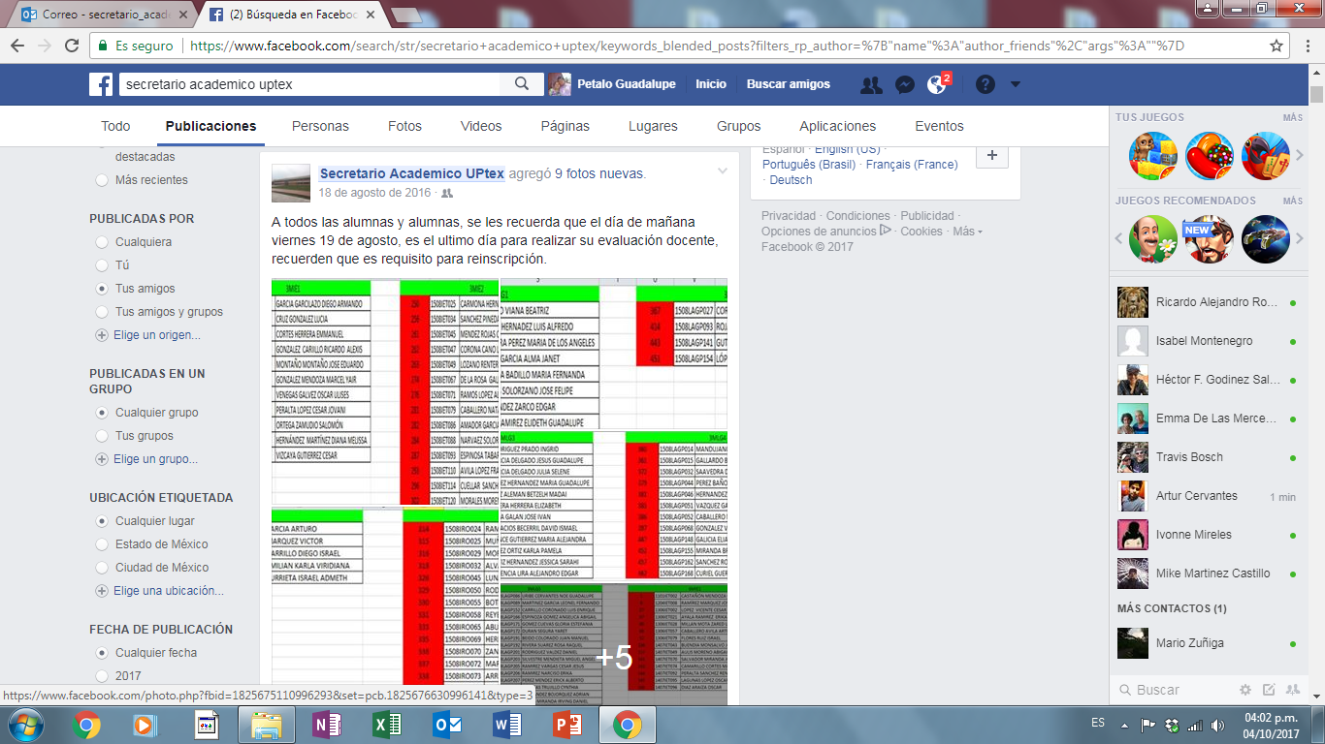Click create group chat icon
This screenshot has height=744, width=1325.
1292,690
